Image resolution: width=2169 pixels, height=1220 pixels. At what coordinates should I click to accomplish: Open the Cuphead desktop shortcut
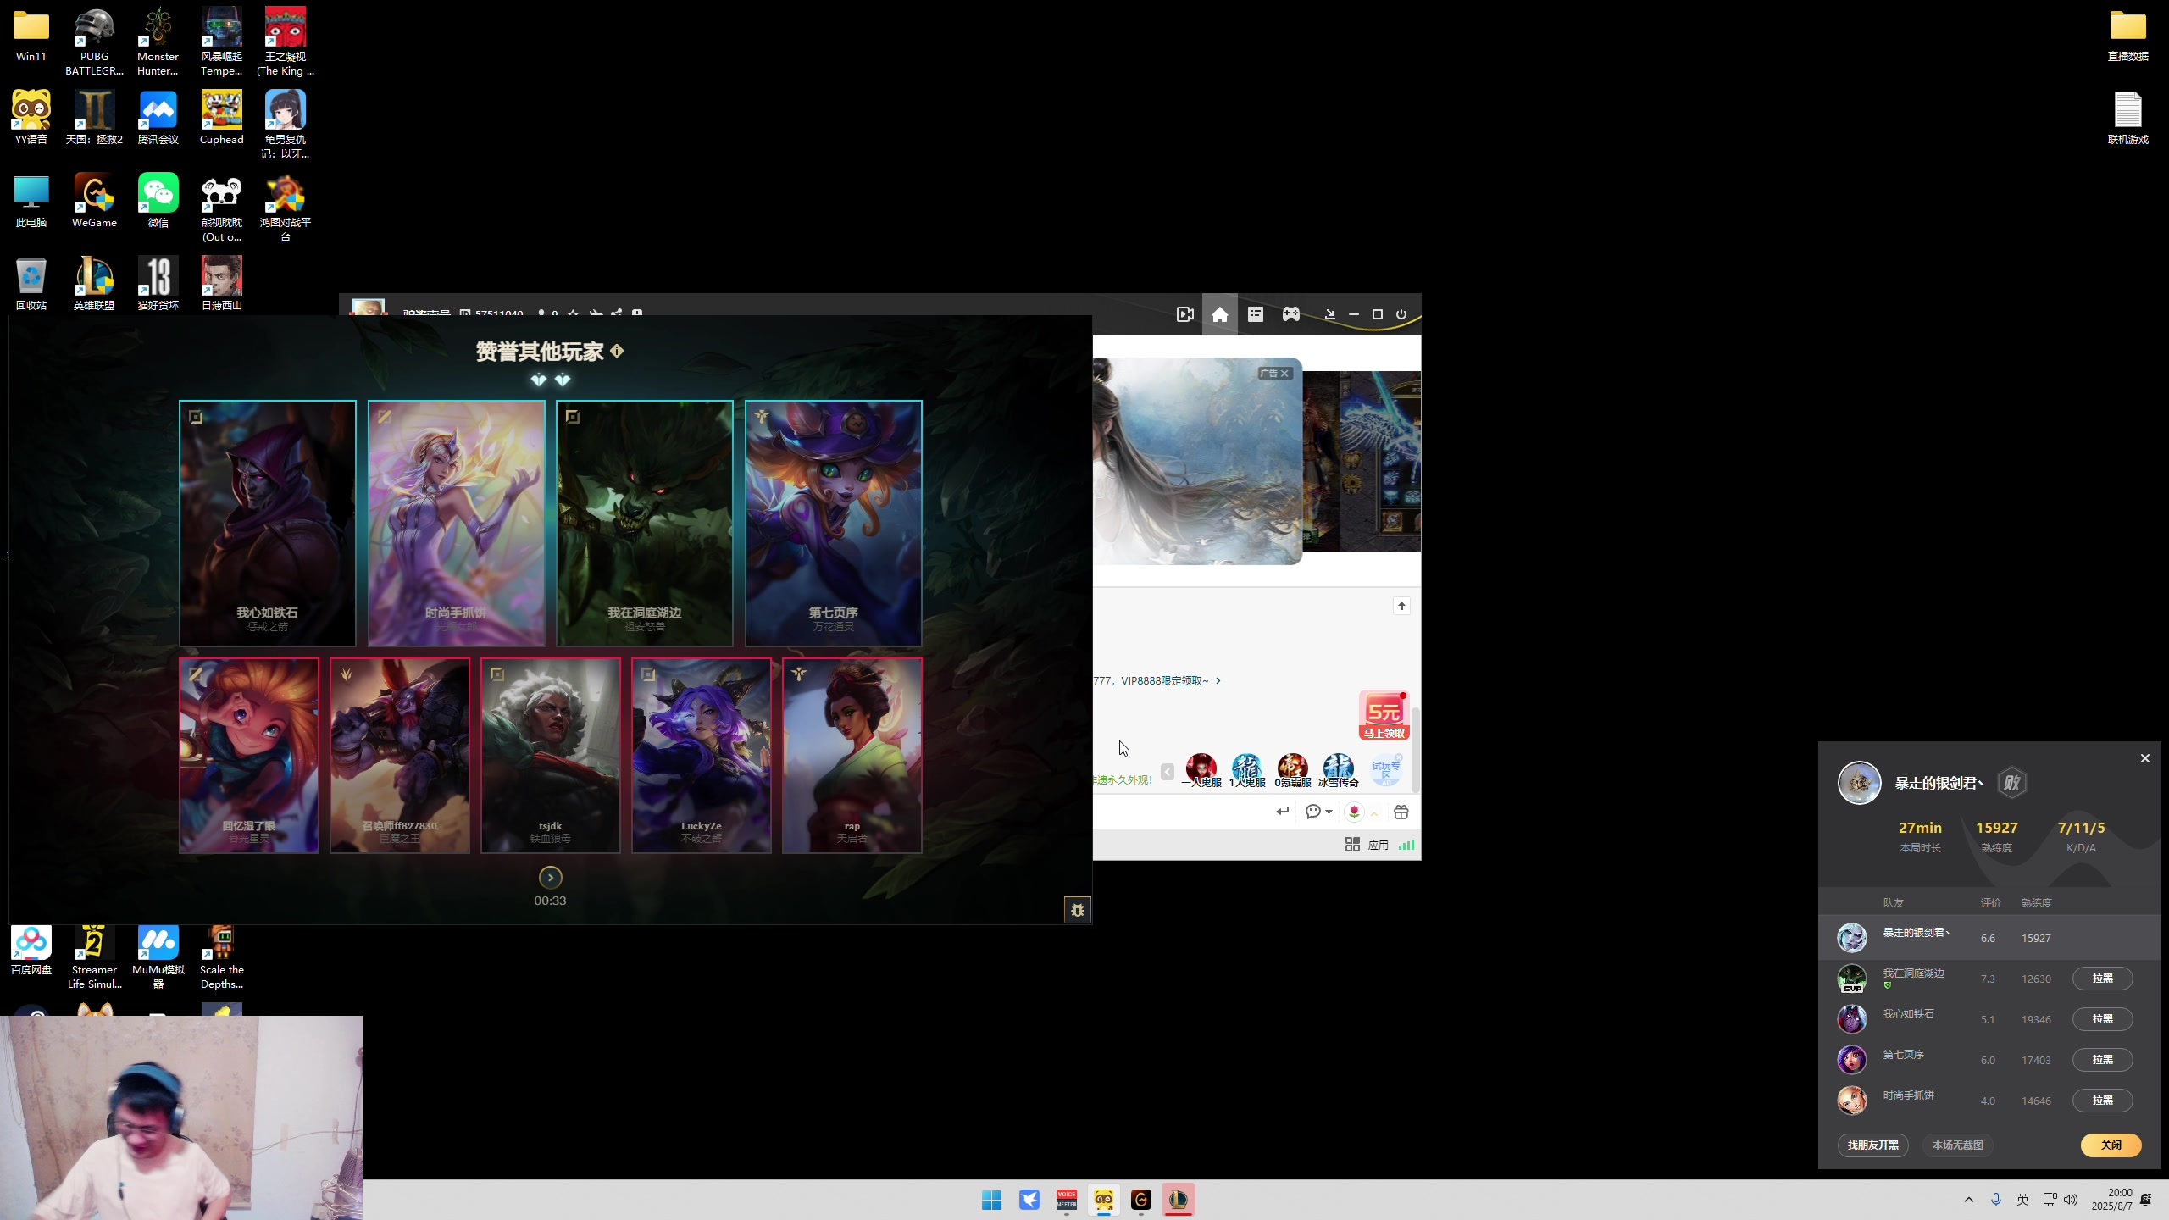coord(222,117)
